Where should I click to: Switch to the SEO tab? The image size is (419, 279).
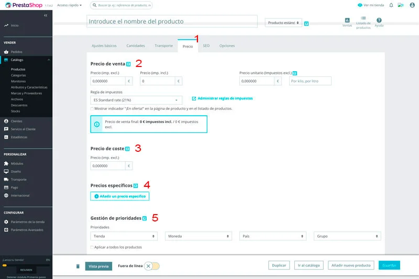point(206,46)
